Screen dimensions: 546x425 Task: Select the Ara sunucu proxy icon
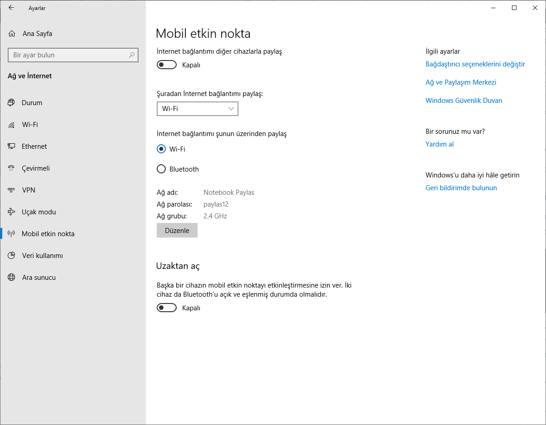click(x=11, y=277)
